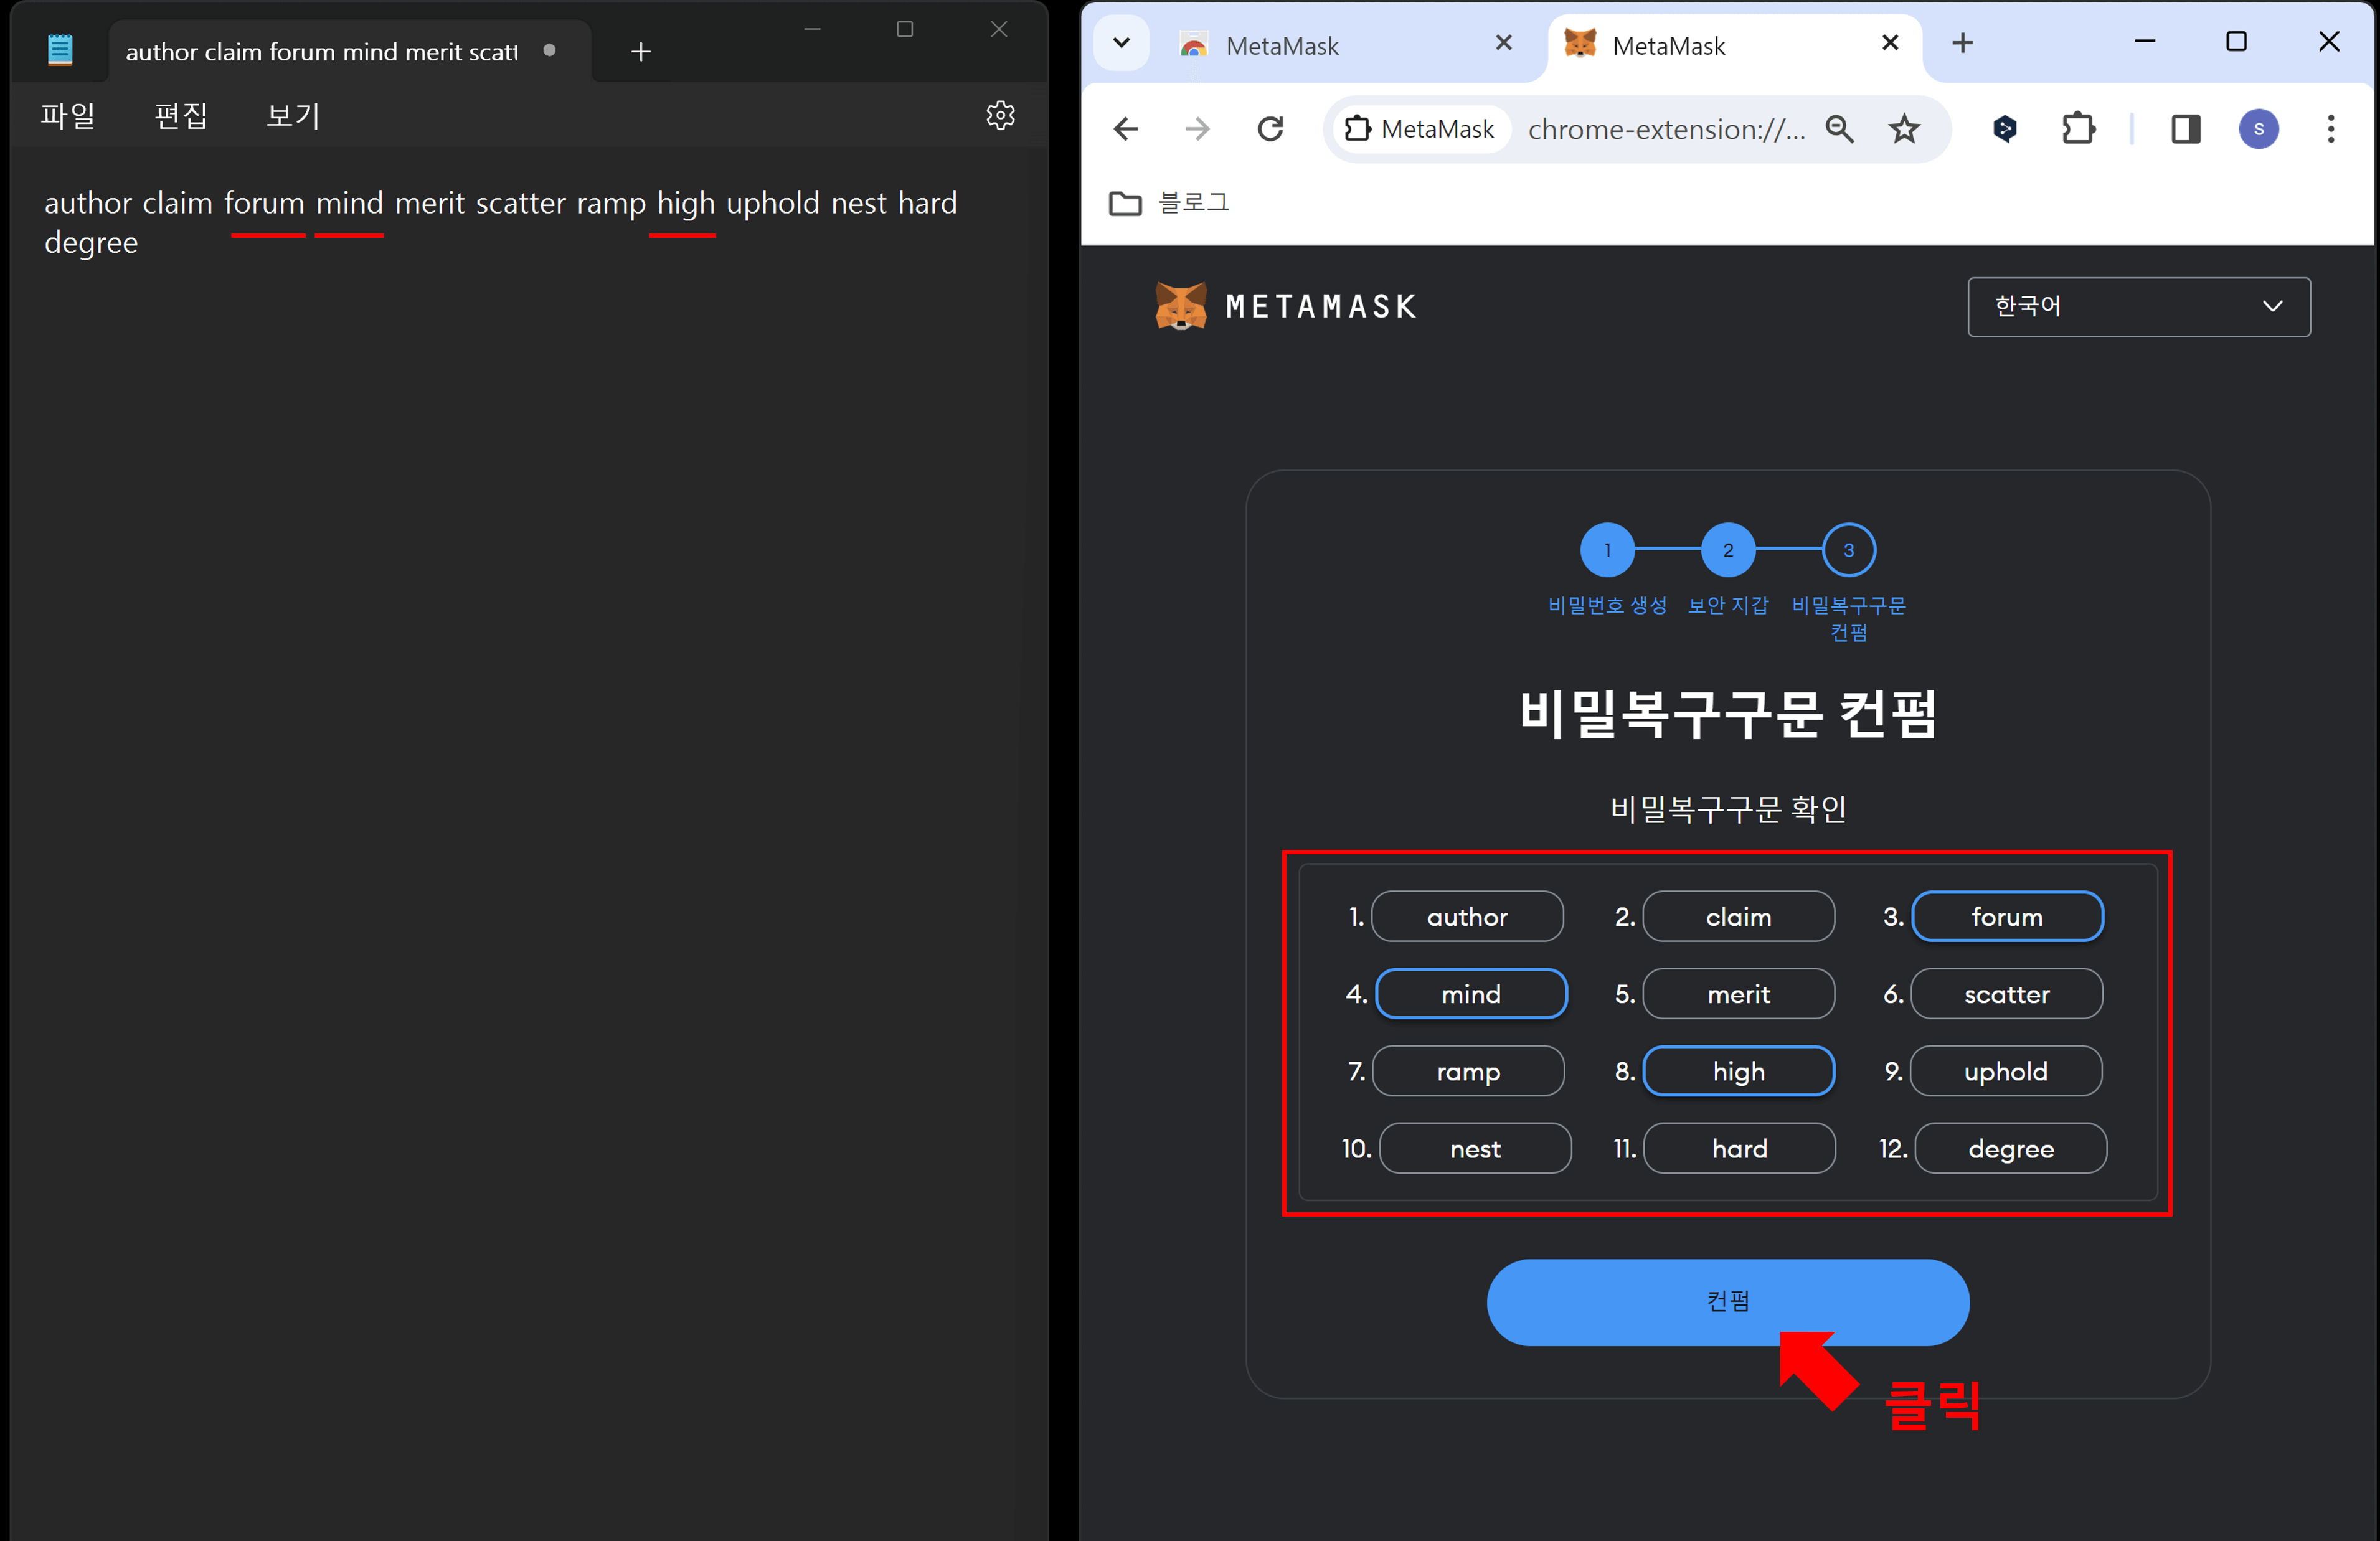This screenshot has height=1541, width=2380.
Task: Click the input field 3 'forum'
Action: click(2007, 917)
